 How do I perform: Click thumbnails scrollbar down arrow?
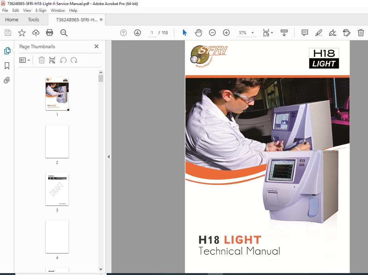(101, 269)
